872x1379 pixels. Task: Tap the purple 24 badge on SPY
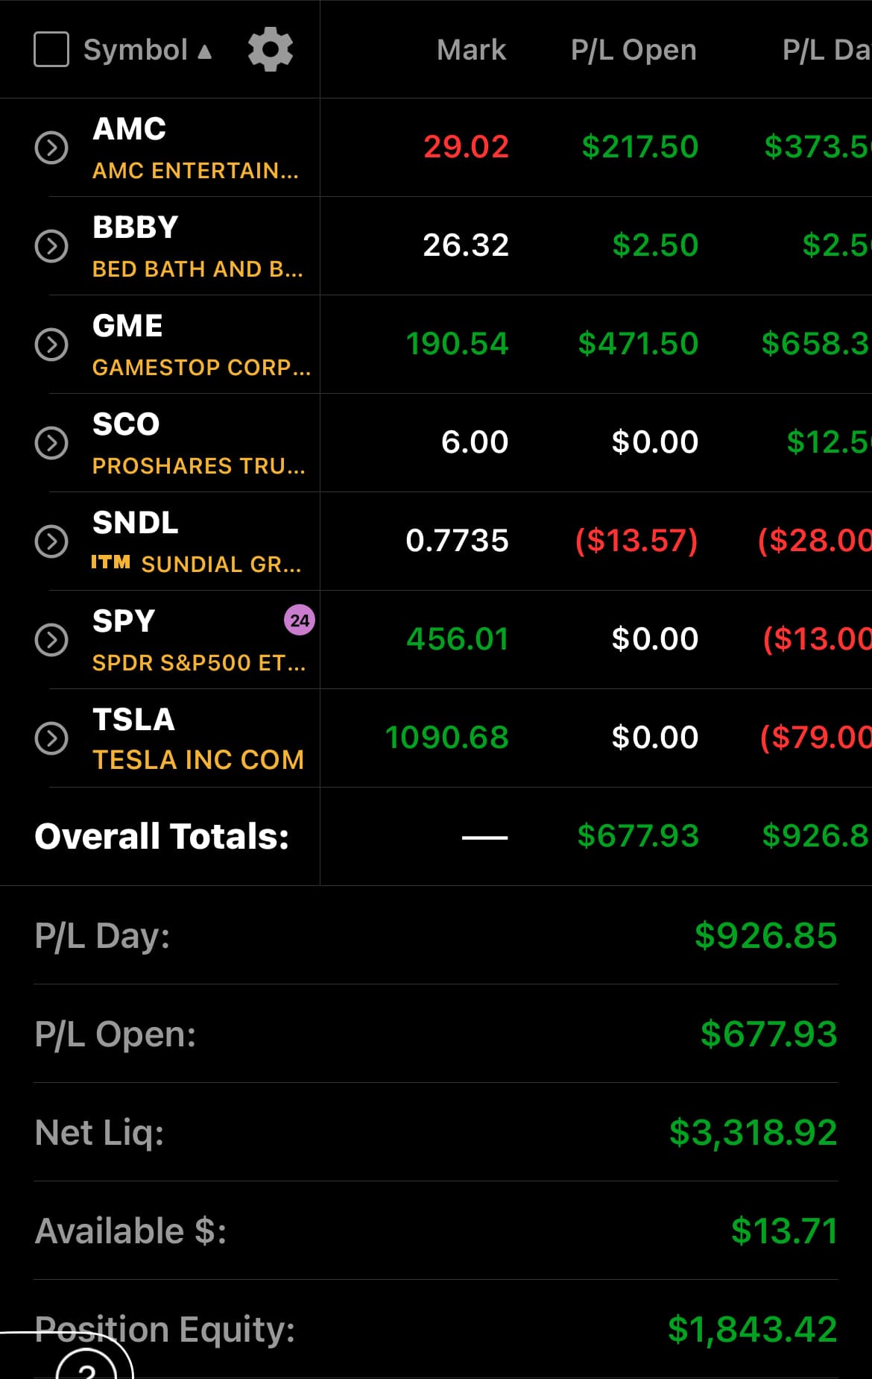pos(300,620)
